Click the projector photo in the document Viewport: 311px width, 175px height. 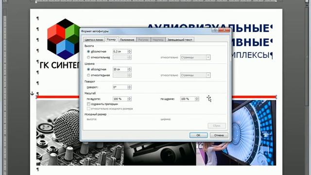point(160,154)
